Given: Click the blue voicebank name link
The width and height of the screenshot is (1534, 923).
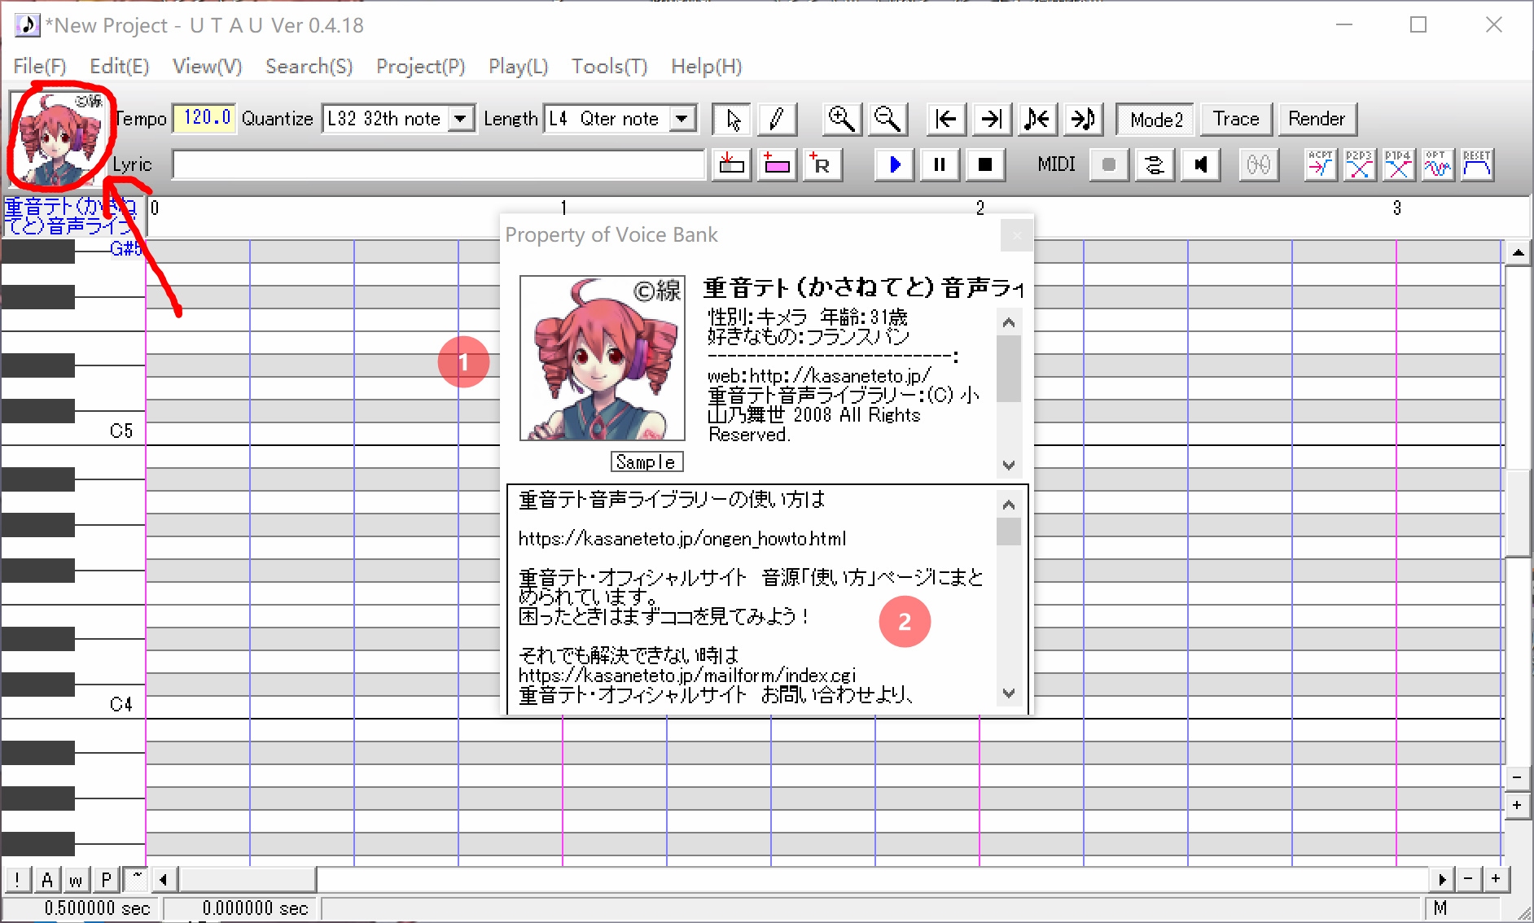Looking at the screenshot, I should click(x=71, y=217).
